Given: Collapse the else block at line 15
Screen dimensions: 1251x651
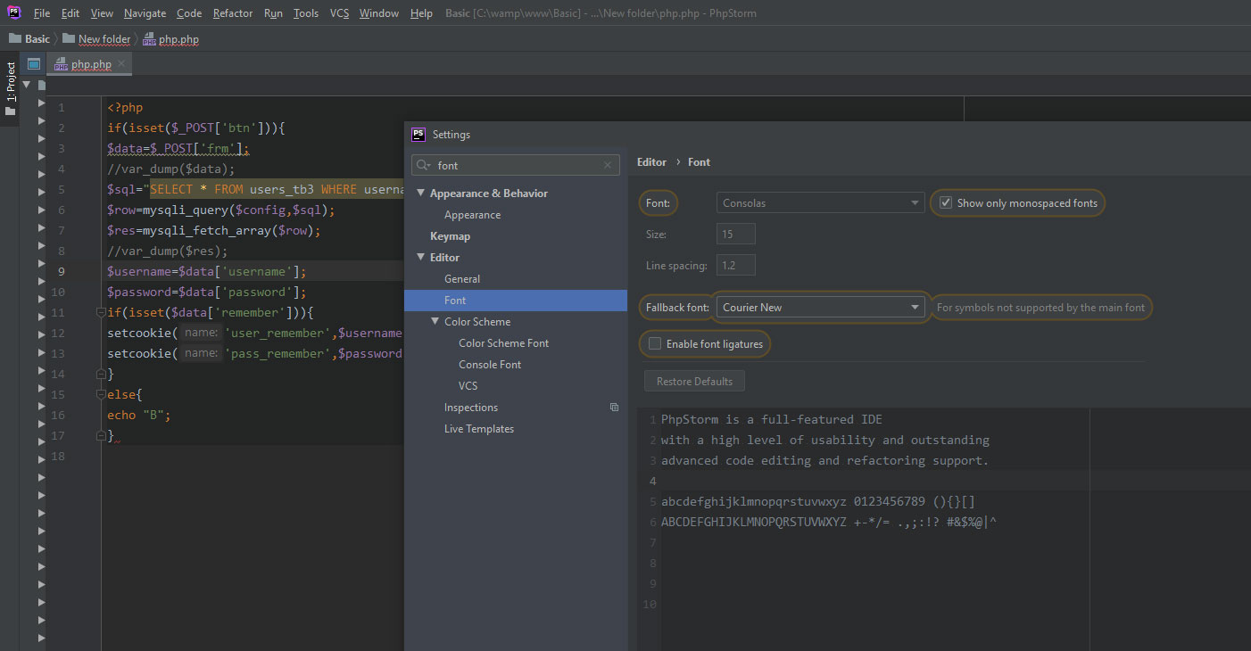Looking at the screenshot, I should (100, 394).
